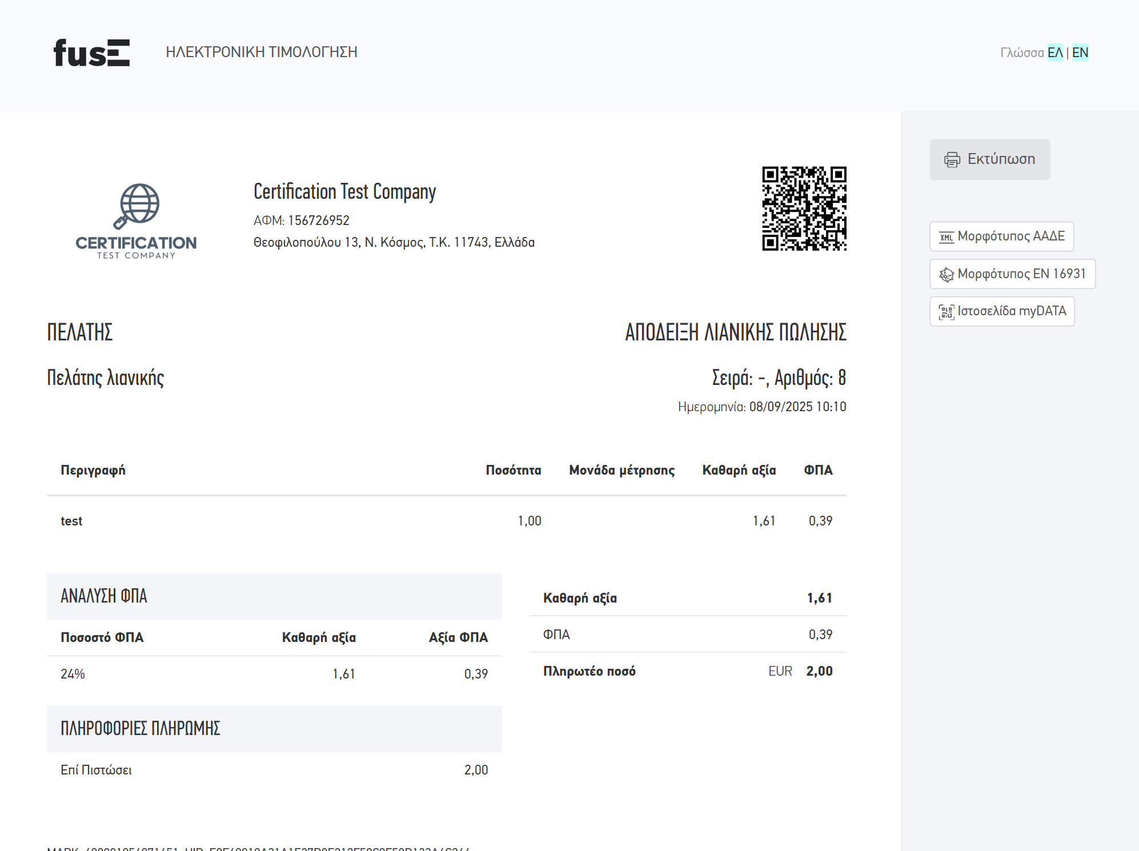
Task: Click the XML icon for ΑΑΔΕ format
Action: [x=946, y=237]
